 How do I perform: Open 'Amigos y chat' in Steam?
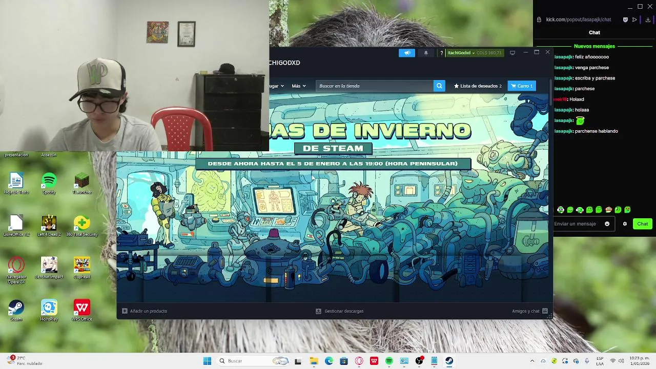tap(530, 311)
